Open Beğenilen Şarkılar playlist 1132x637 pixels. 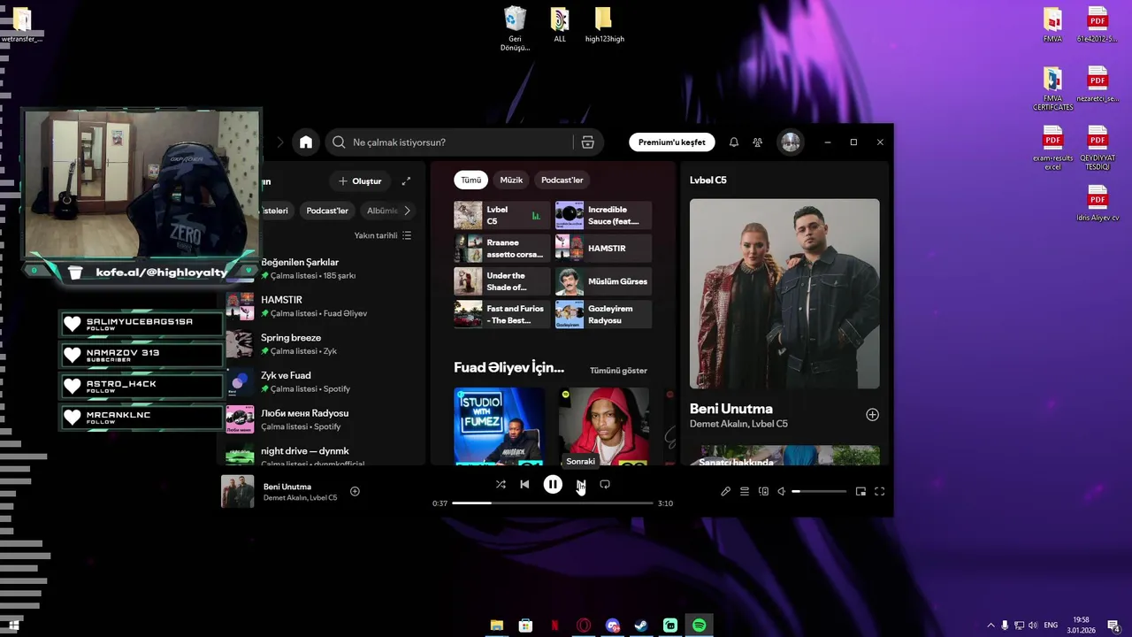point(320,268)
